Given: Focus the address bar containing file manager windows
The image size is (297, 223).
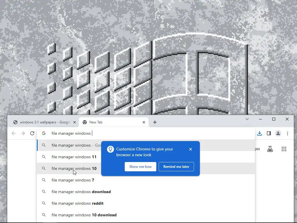Looking at the screenshot, I should (x=146, y=133).
